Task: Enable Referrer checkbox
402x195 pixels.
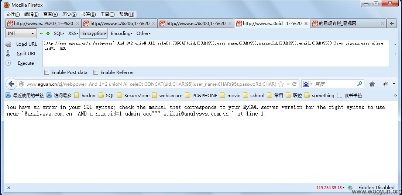Action: click(x=96, y=72)
